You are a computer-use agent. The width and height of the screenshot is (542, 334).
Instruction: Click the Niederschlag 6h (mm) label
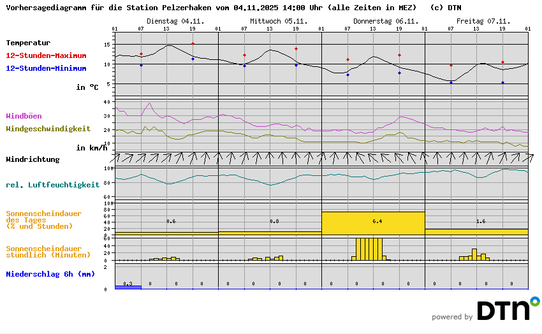coord(50,274)
